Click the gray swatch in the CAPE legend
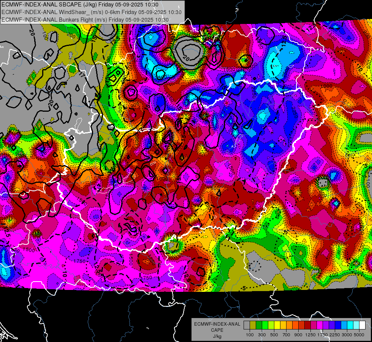 click(247, 325)
